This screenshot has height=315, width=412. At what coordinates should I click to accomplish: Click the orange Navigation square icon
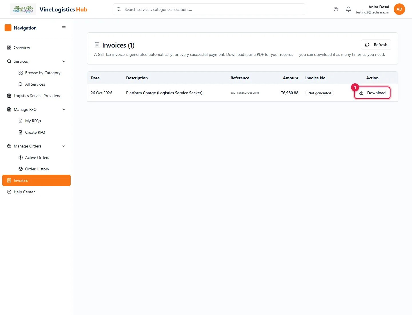[x=8, y=28]
